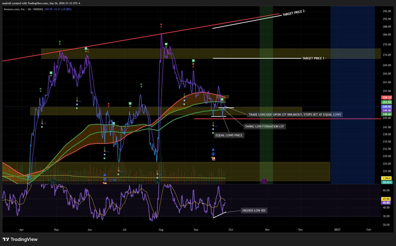Select the SWING LOW FORMATION LTF callout

tap(264, 126)
